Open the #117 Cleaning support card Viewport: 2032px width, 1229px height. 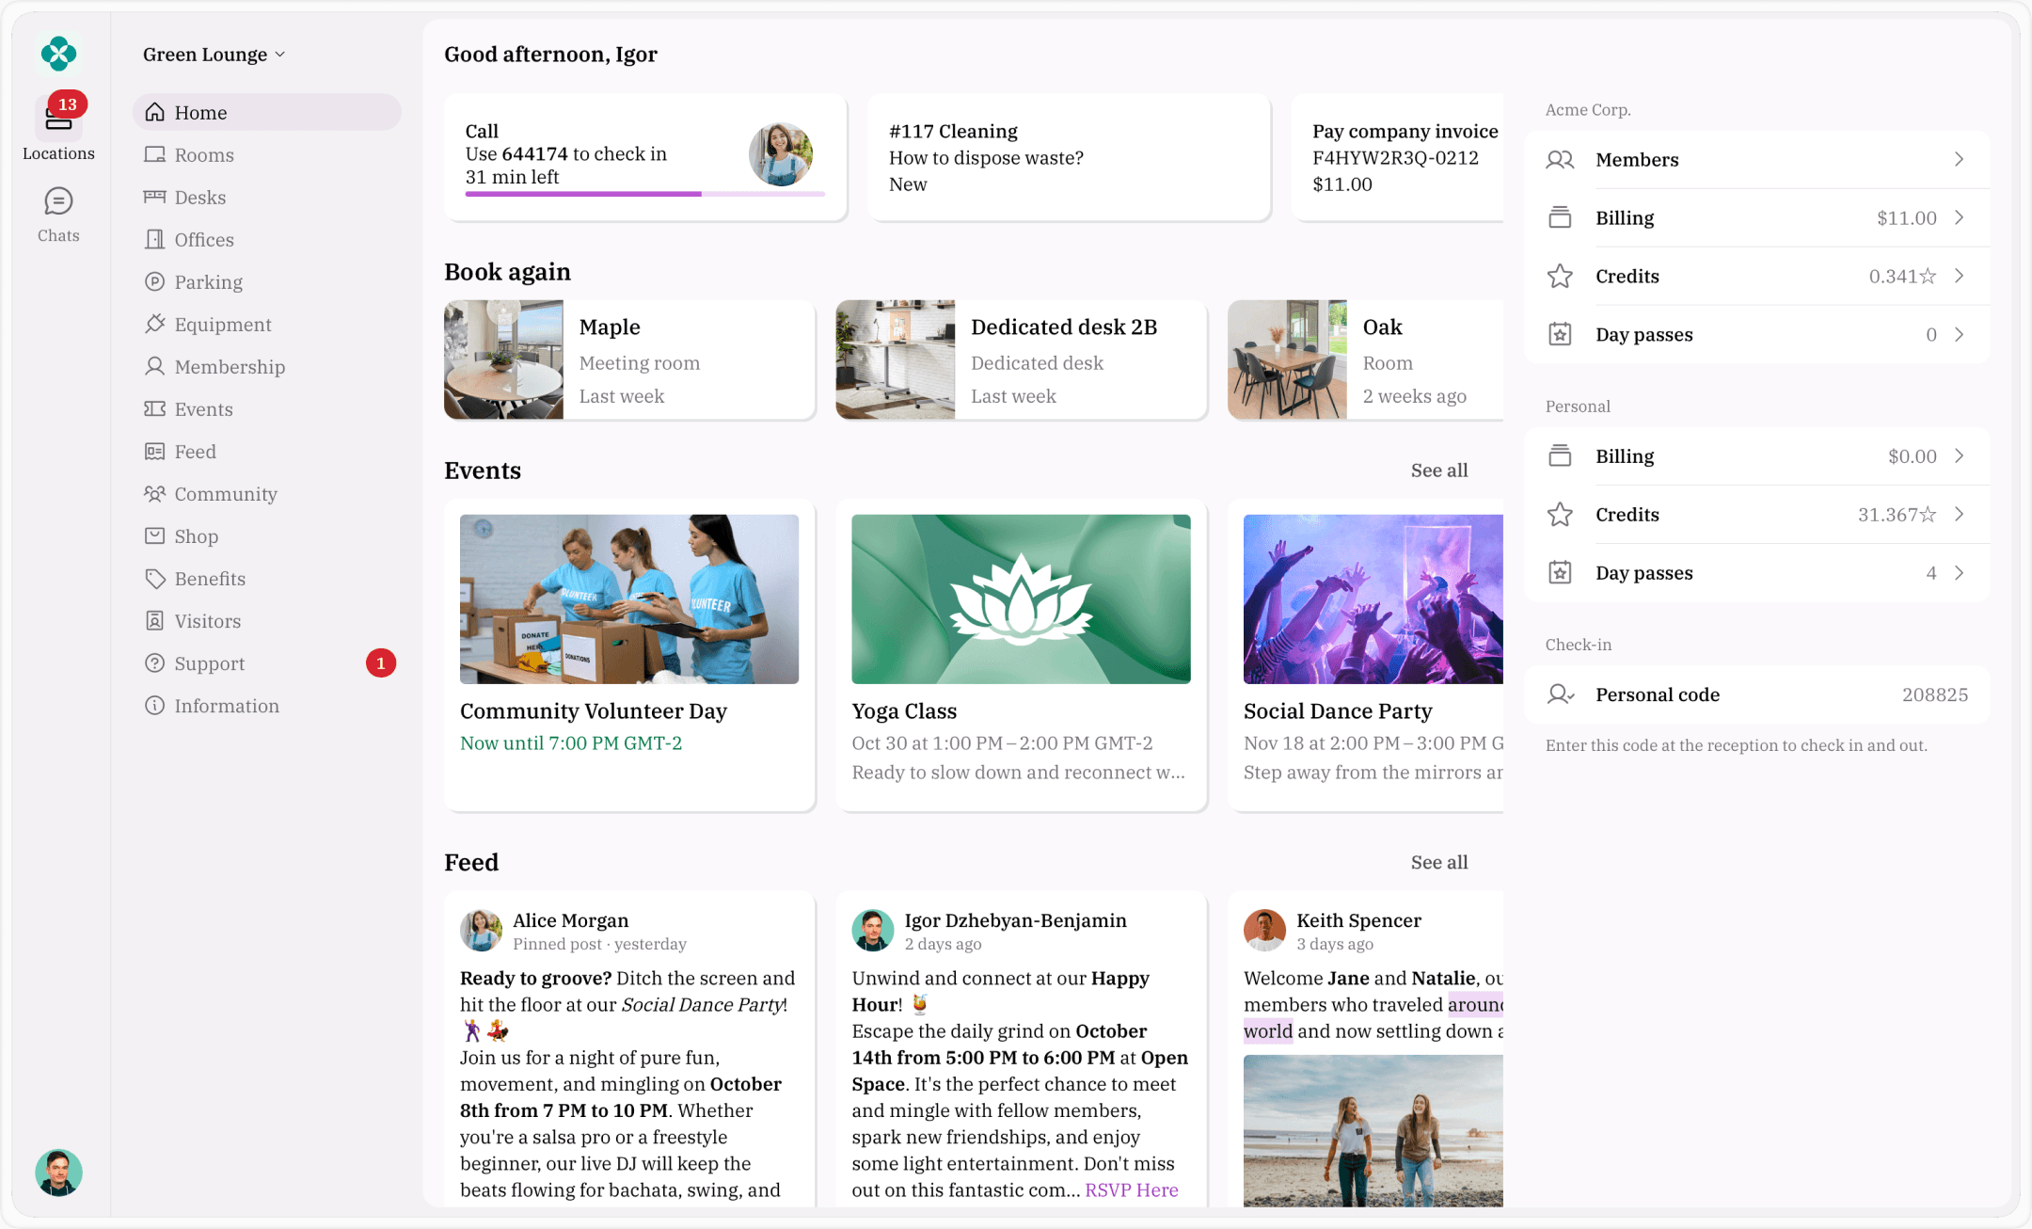[x=1069, y=157]
